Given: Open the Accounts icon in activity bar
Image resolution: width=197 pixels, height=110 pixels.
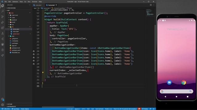Looking at the screenshot, I should pos(2,99).
